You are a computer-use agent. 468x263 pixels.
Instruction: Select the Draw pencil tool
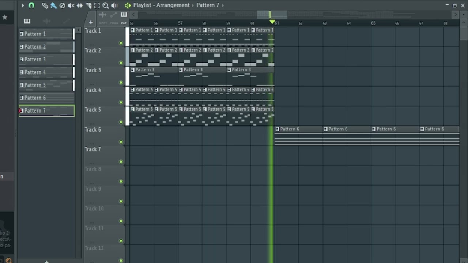(x=45, y=5)
